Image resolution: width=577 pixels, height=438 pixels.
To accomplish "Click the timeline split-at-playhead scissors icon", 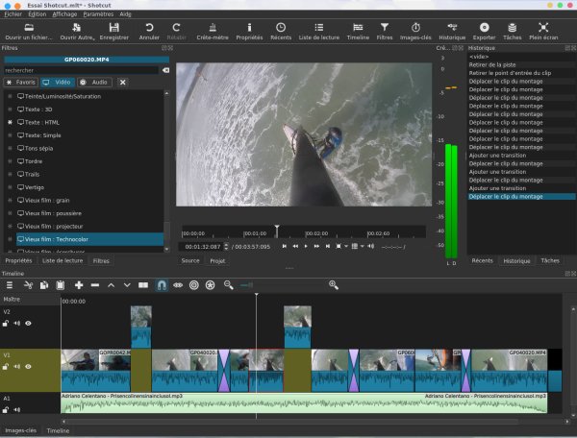I will click(x=28, y=285).
